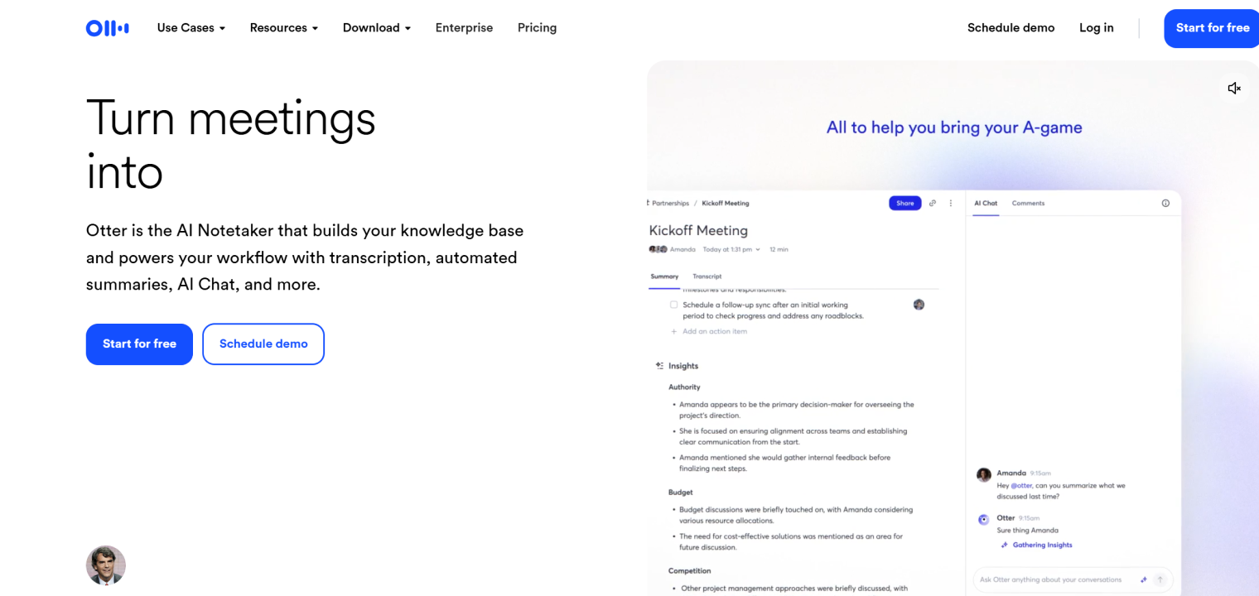Click the blue Share button on the meeting
Screen dimensions: 1259x596
coord(904,203)
